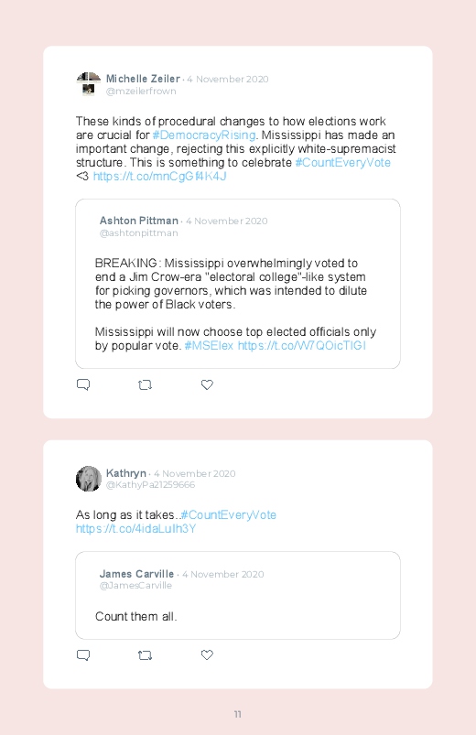Like Michelle Zeiler's tweet with the heart icon
Viewport: 476px width, 735px height.
click(x=207, y=384)
